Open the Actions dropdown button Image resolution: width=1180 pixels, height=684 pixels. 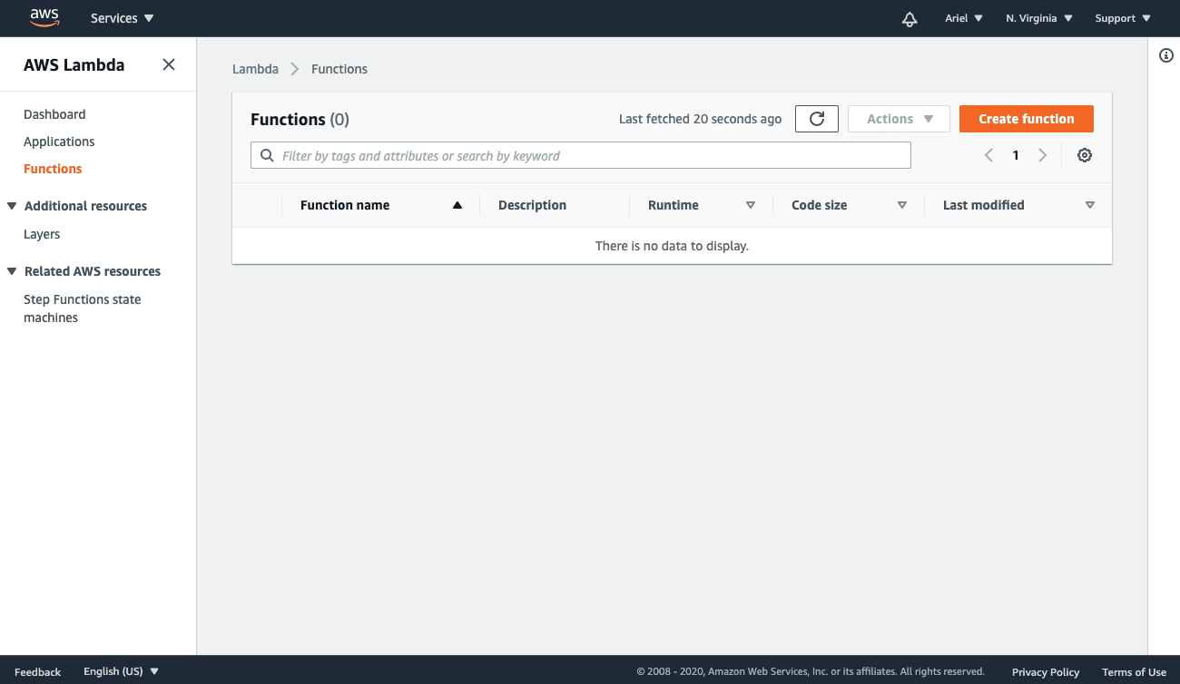click(899, 119)
